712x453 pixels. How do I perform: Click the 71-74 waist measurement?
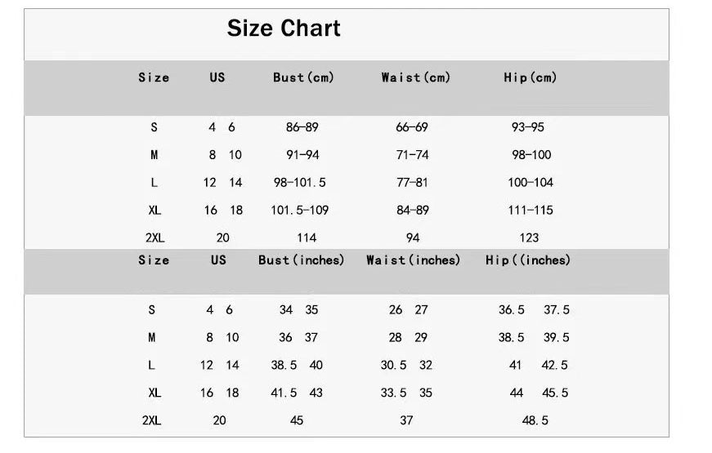[412, 155]
